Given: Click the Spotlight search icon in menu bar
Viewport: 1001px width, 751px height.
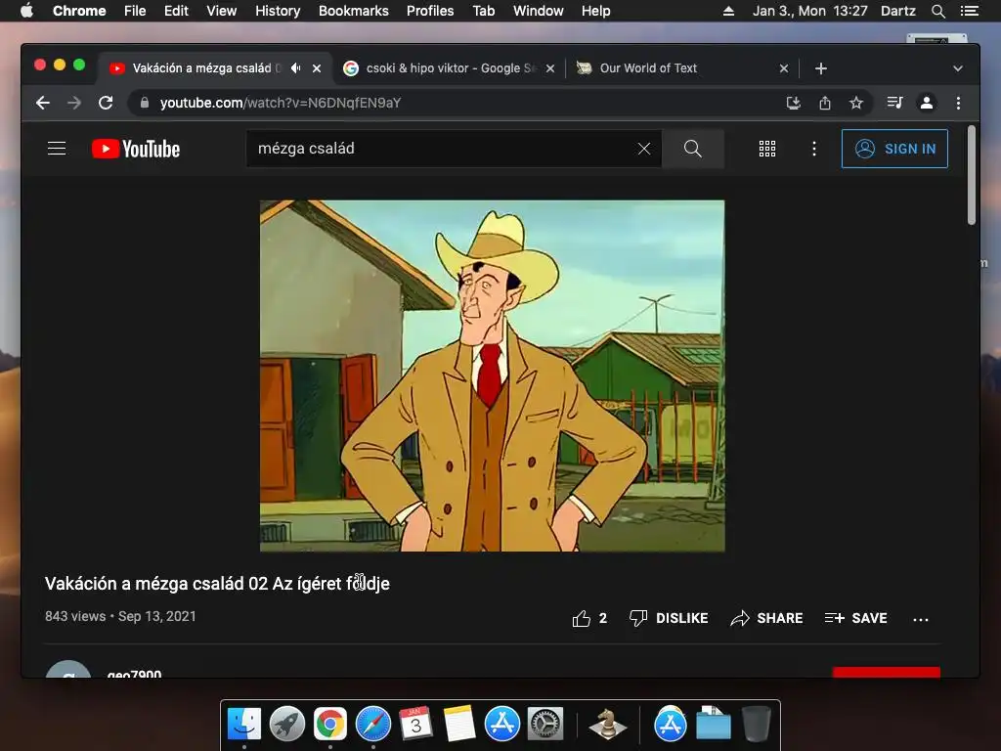Looking at the screenshot, I should (x=937, y=11).
